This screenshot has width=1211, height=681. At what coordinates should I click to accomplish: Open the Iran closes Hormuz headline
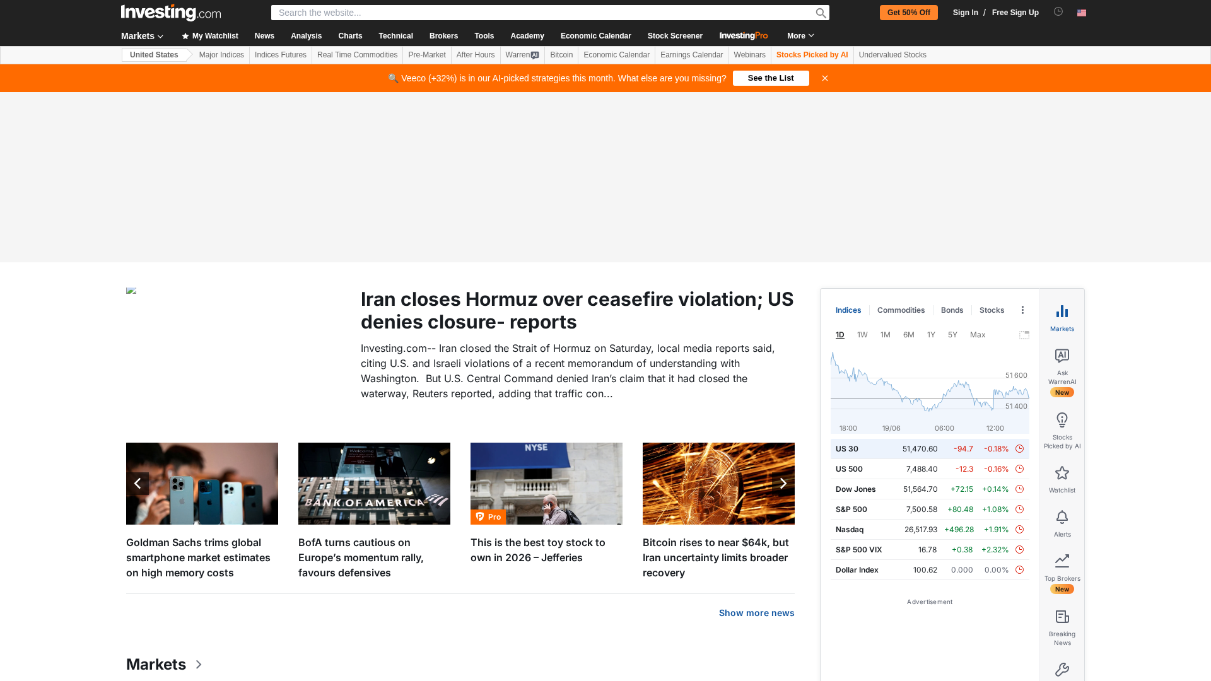click(x=577, y=310)
